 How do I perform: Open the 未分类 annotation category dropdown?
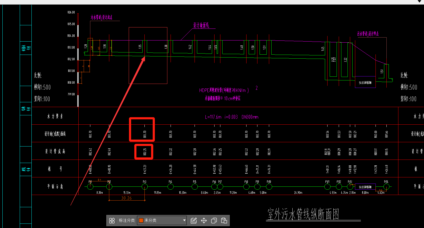click(x=162, y=221)
